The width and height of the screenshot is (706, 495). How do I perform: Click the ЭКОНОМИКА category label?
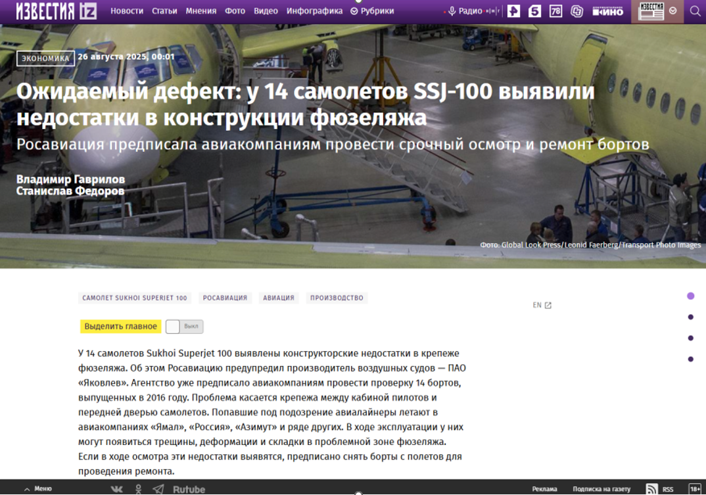click(x=45, y=59)
